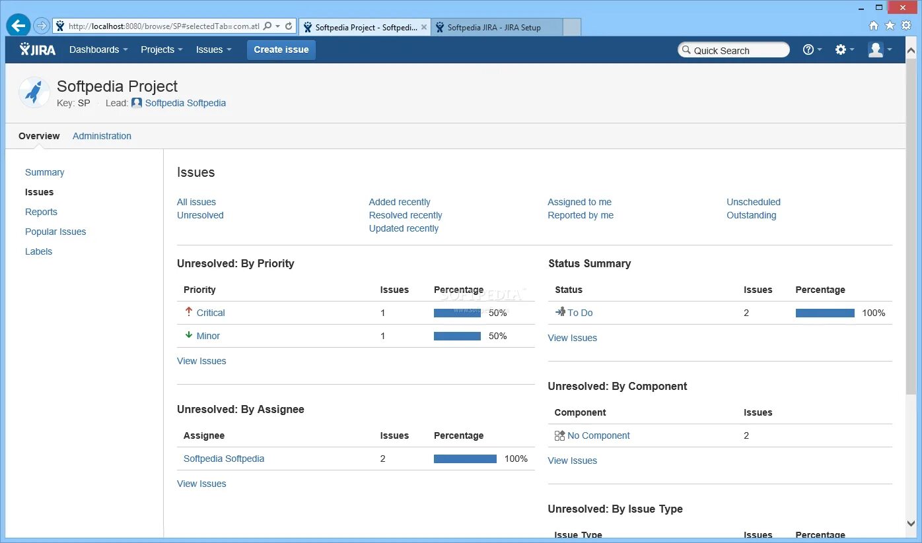Viewport: 922px width, 543px height.
Task: Expand the Projects dropdown menu
Action: [162, 49]
